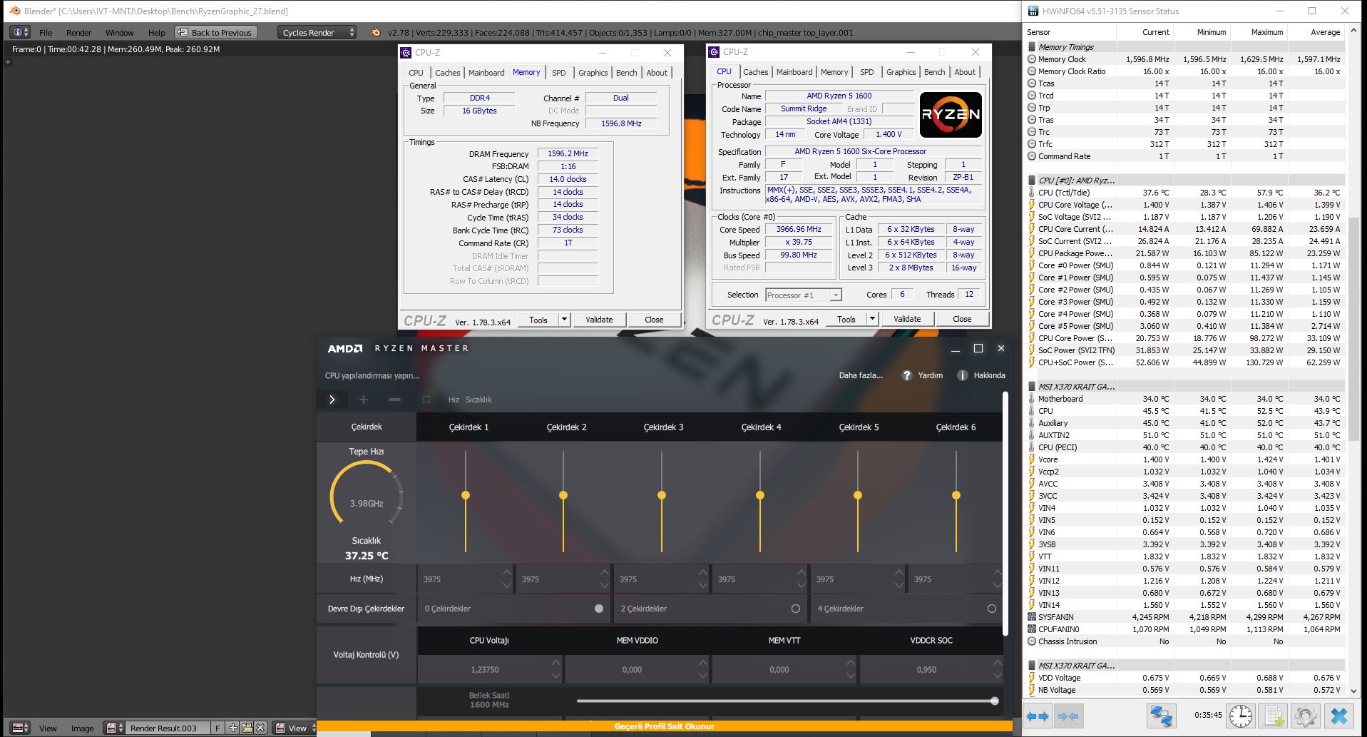The width and height of the screenshot is (1367, 737).
Task: Click Validate in left CPU-Z window
Action: [599, 320]
